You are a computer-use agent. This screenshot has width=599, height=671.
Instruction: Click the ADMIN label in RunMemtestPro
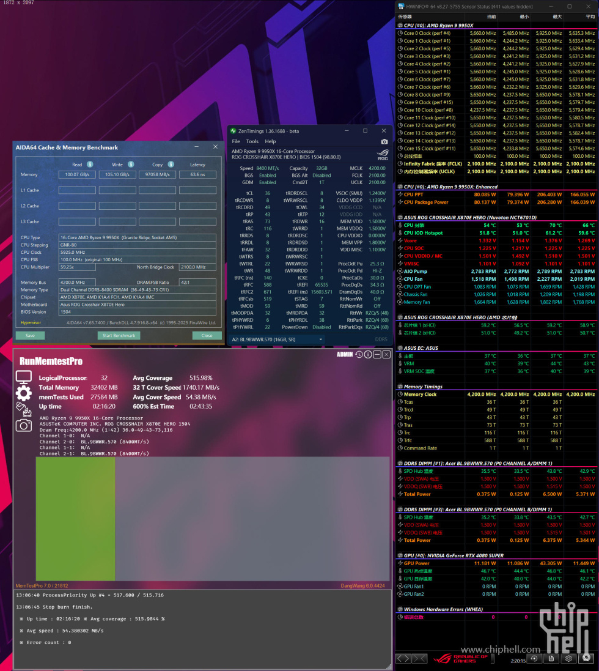tap(345, 354)
